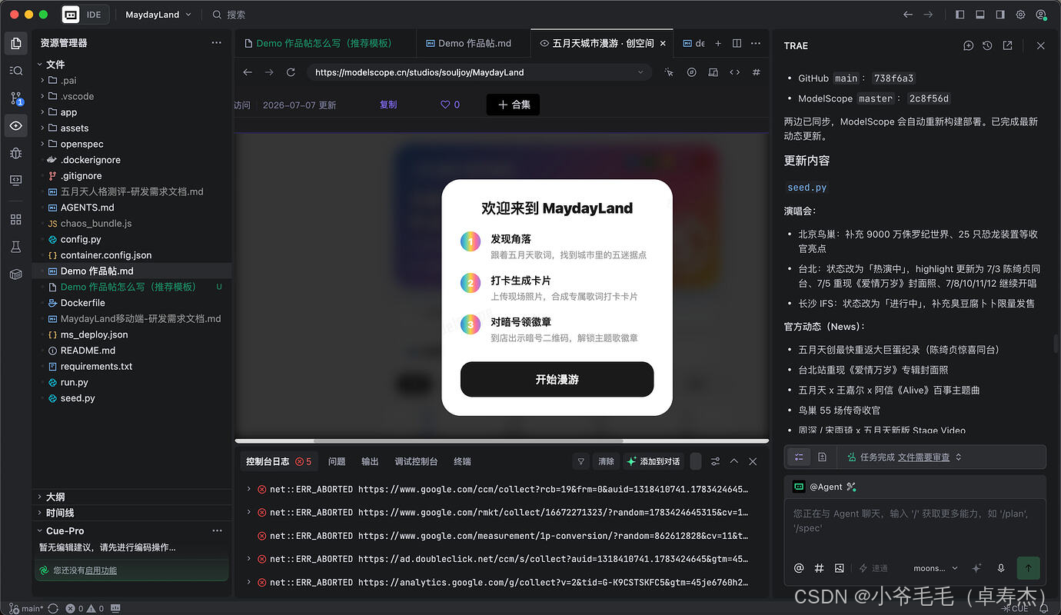Send the chat message with arrow button
The width and height of the screenshot is (1061, 615).
[x=1028, y=568]
